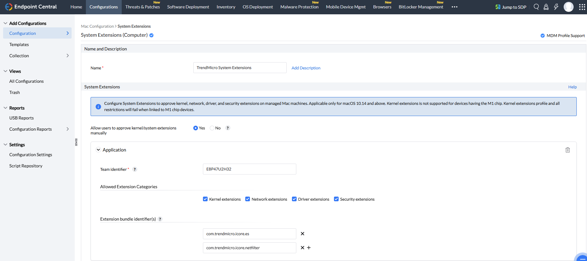Delete the Application section via trash icon

[x=568, y=150]
